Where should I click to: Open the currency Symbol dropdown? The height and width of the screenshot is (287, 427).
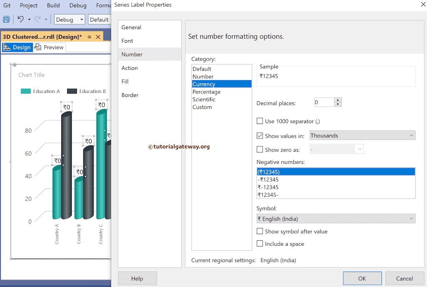411,218
